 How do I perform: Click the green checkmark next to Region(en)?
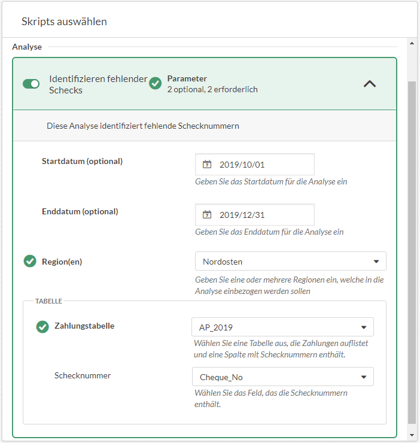[x=30, y=262]
